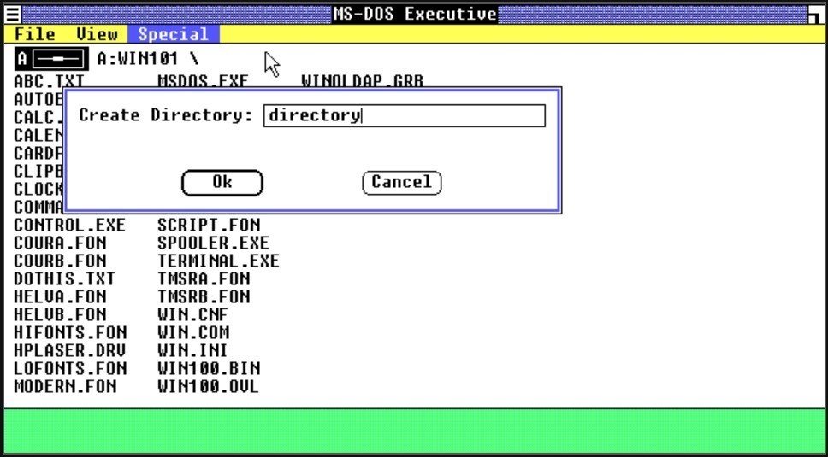
Task: Confirm directory creation with Ok
Action: pyautogui.click(x=222, y=183)
